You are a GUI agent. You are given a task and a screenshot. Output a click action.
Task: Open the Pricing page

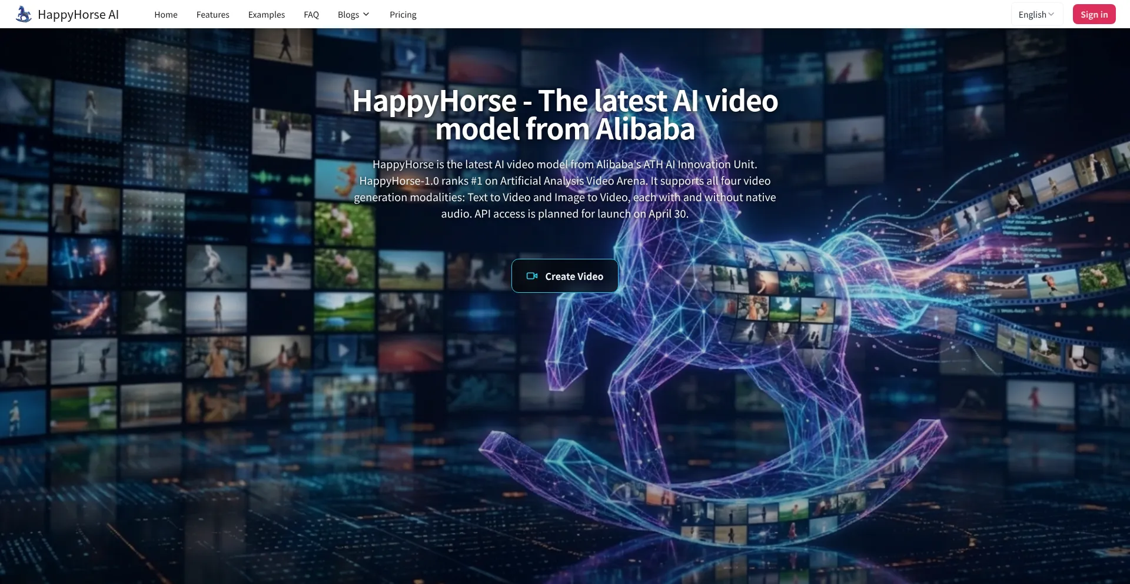pos(403,15)
